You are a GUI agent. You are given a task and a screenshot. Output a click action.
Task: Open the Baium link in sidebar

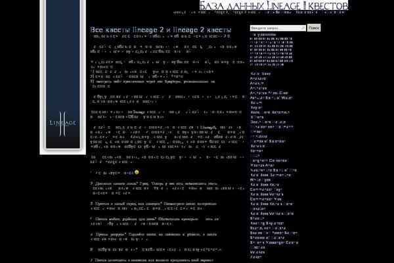tap(256, 103)
